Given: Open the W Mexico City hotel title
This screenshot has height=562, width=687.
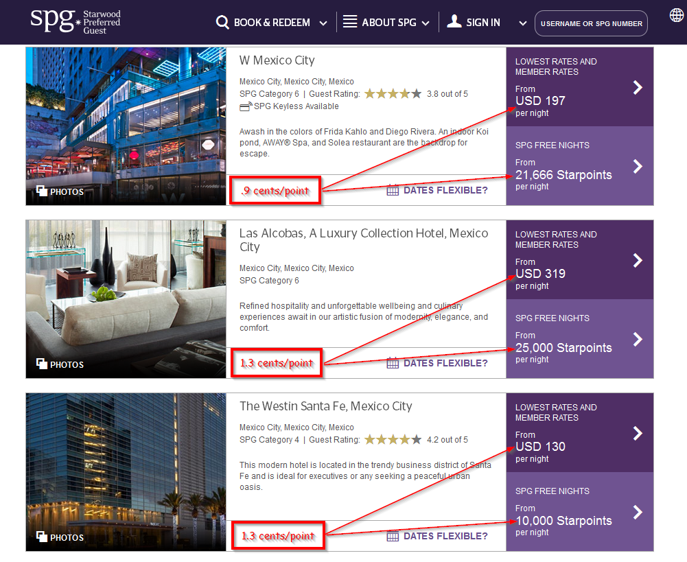Looking at the screenshot, I should (277, 60).
